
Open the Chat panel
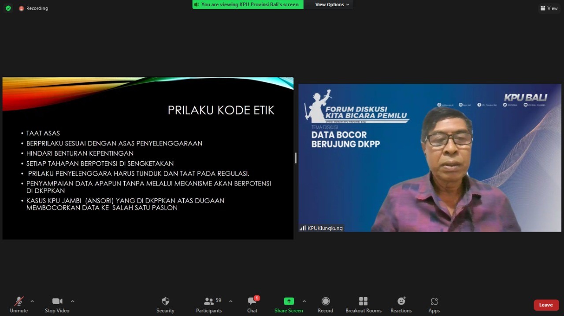point(252,304)
